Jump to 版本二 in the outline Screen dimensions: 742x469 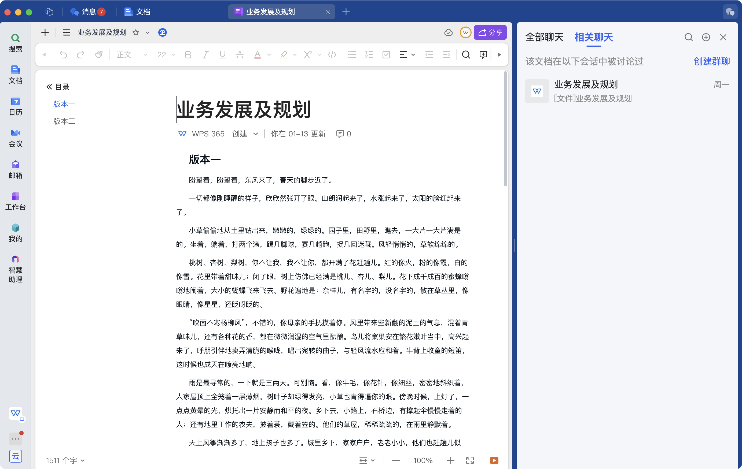tap(64, 121)
